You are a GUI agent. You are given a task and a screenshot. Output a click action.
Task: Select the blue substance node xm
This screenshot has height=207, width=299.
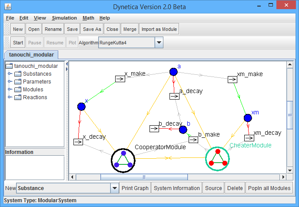point(248,118)
